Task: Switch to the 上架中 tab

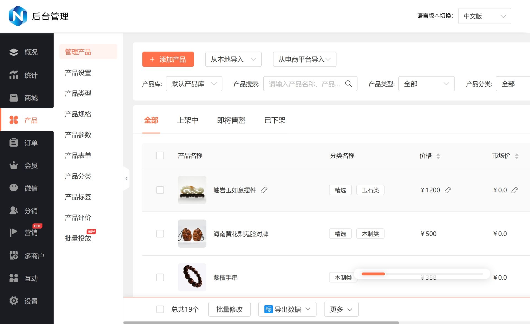Action: [188, 120]
